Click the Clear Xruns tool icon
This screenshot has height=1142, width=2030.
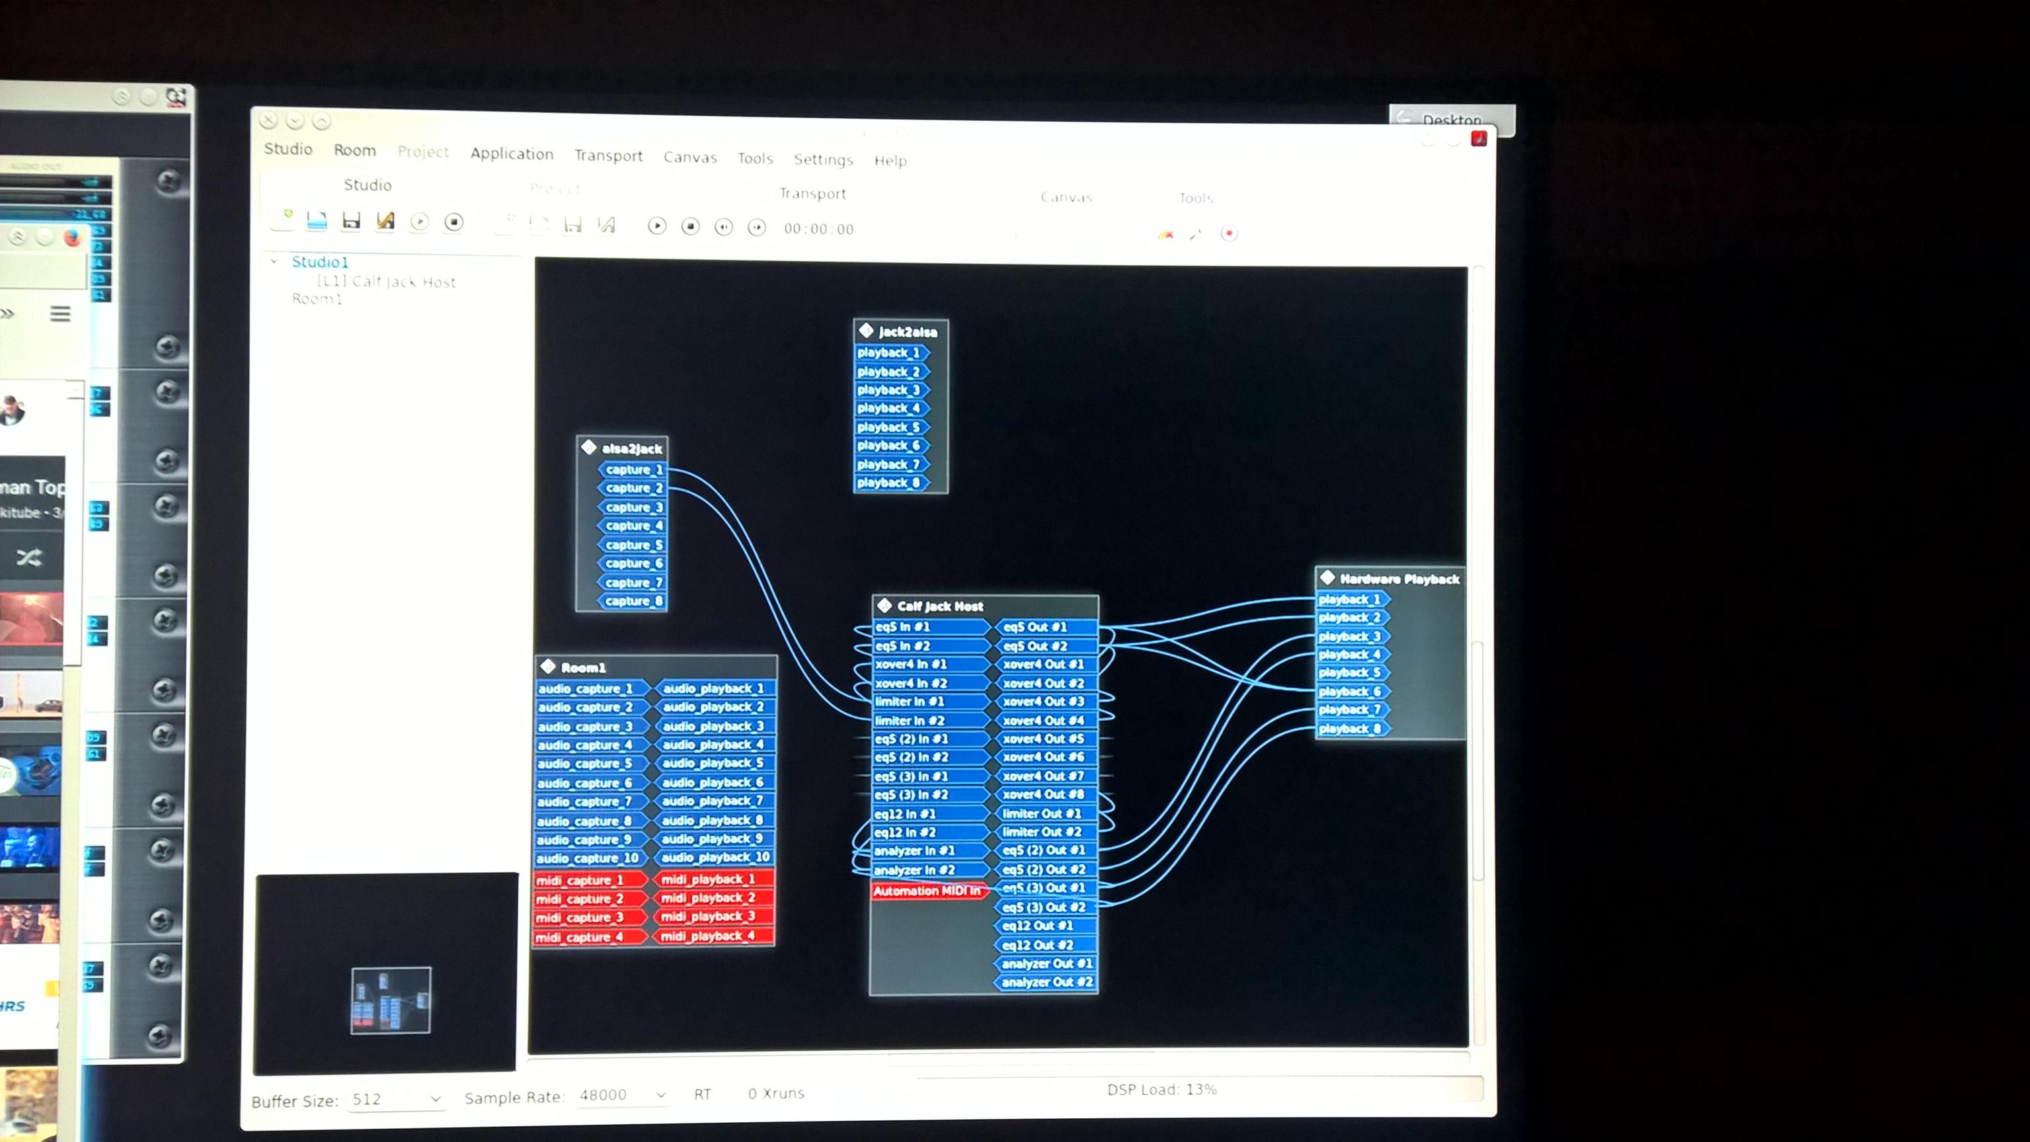click(1165, 234)
